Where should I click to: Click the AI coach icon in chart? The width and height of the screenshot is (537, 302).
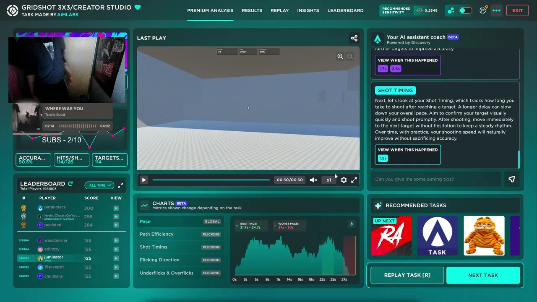tap(352, 224)
